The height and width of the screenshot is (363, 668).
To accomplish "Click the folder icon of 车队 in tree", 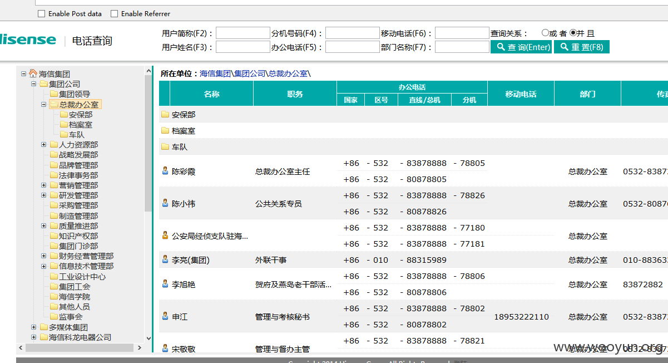I will [x=64, y=134].
